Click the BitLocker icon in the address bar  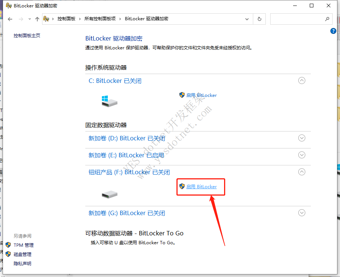pos(46,19)
